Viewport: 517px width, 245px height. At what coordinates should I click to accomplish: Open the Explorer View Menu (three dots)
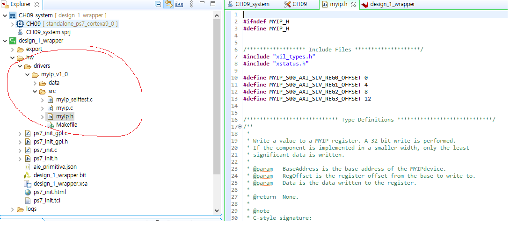pyautogui.click(x=191, y=4)
